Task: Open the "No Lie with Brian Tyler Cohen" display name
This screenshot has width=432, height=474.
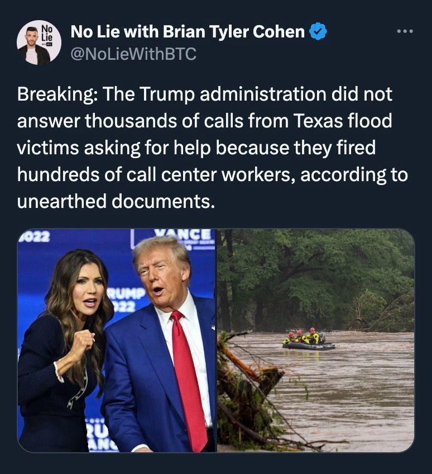Action: [x=188, y=31]
